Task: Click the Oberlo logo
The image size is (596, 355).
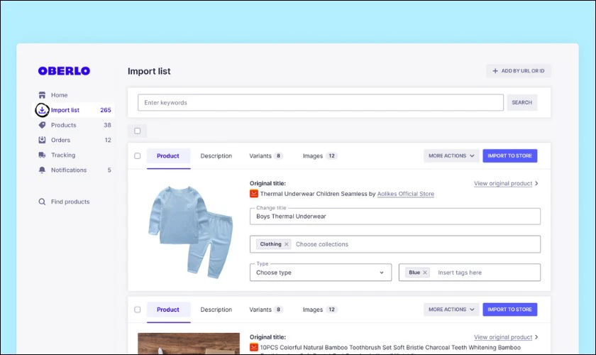Action: click(64, 71)
